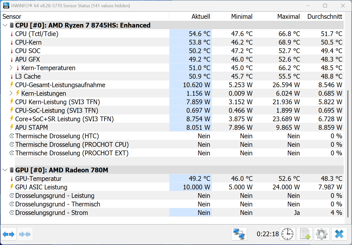Select CPU Kern-Leistung (SVI3 TFN) row
The width and height of the screenshot is (352, 245).
[x=176, y=102]
